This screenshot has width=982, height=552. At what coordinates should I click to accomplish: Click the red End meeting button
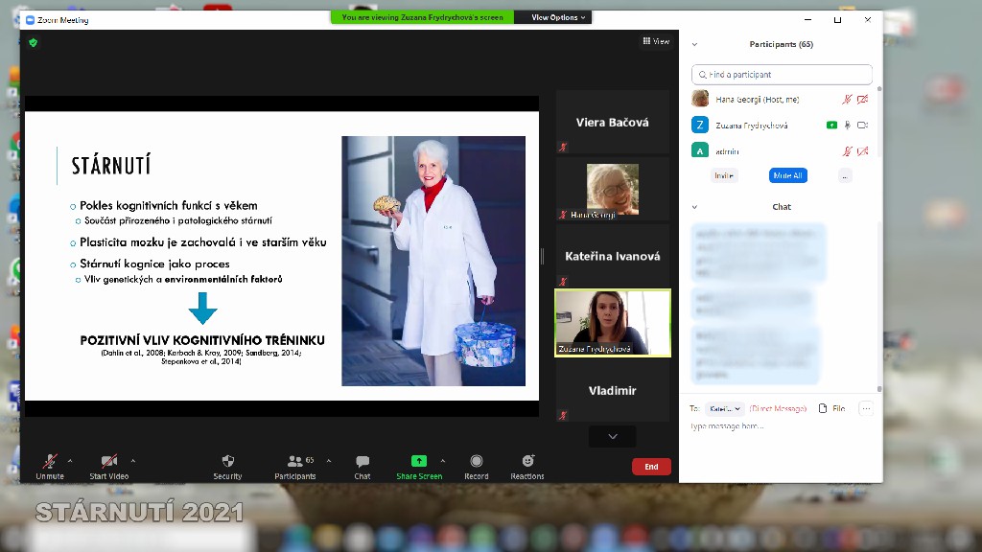point(651,467)
